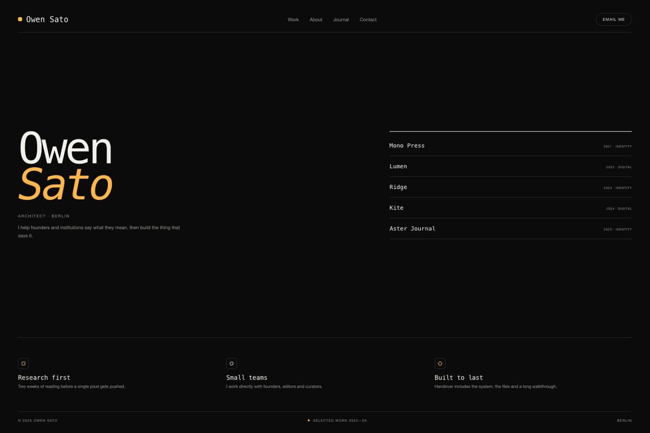Click 'SELECTED WORK 2022—26' in the footer
Image resolution: width=650 pixels, height=433 pixels.
340,421
